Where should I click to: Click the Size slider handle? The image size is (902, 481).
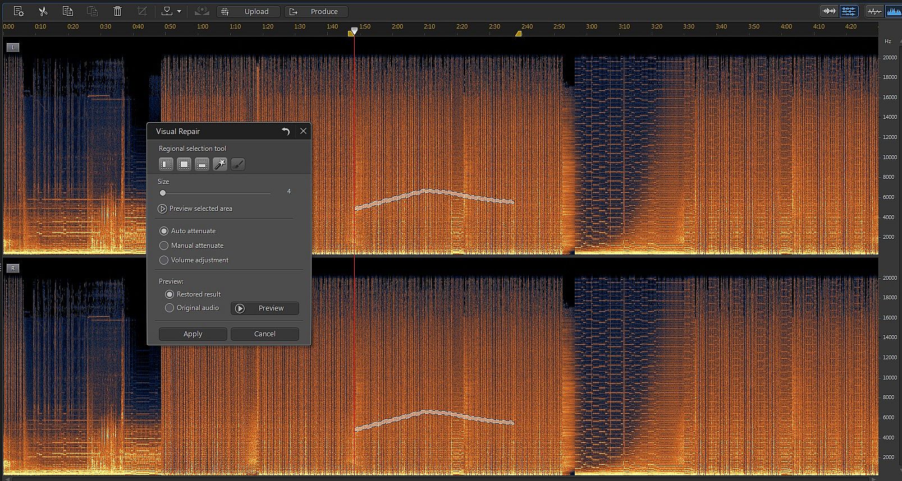[163, 193]
